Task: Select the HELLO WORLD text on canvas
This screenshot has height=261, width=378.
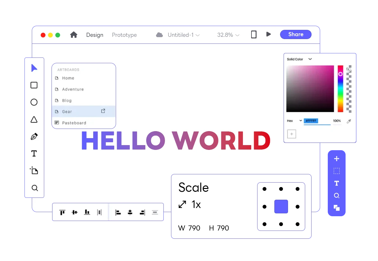Action: [x=176, y=141]
